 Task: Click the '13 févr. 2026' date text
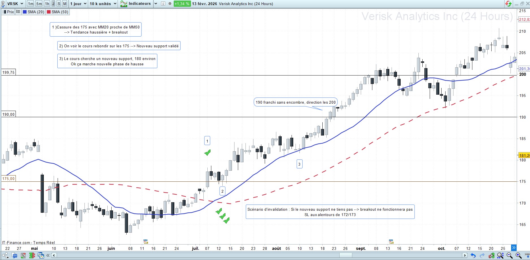(205, 4)
